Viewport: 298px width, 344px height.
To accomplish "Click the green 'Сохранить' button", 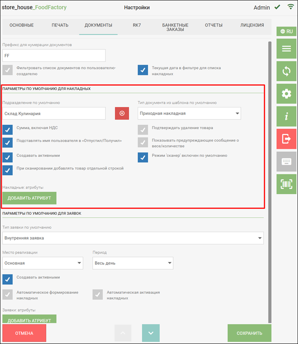I will (x=249, y=333).
